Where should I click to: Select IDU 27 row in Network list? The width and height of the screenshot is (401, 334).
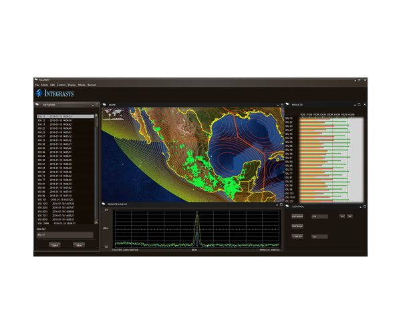(x=65, y=136)
